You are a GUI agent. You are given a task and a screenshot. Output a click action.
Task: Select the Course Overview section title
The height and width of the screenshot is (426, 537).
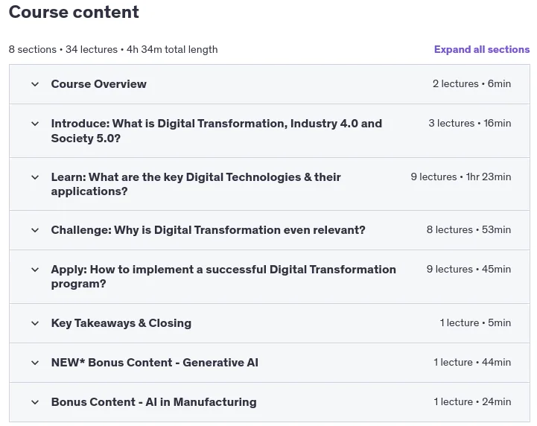[98, 84]
